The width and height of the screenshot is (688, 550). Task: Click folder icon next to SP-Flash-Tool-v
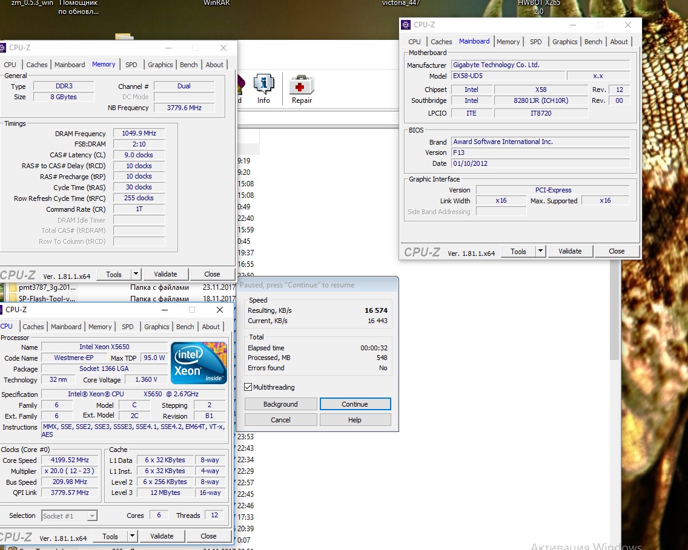(x=13, y=298)
